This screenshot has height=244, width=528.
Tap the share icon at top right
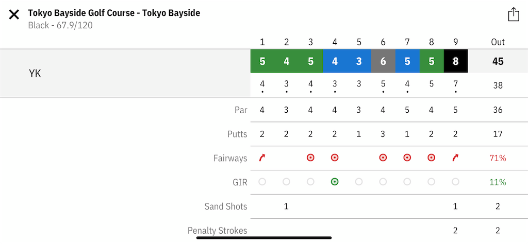(513, 14)
